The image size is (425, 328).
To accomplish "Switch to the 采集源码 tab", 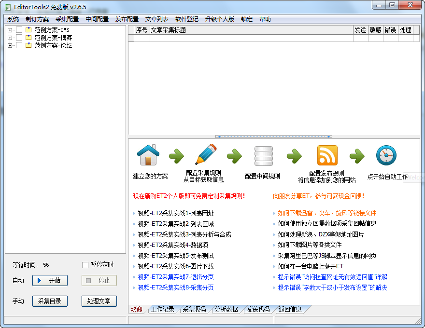I will point(194,309).
